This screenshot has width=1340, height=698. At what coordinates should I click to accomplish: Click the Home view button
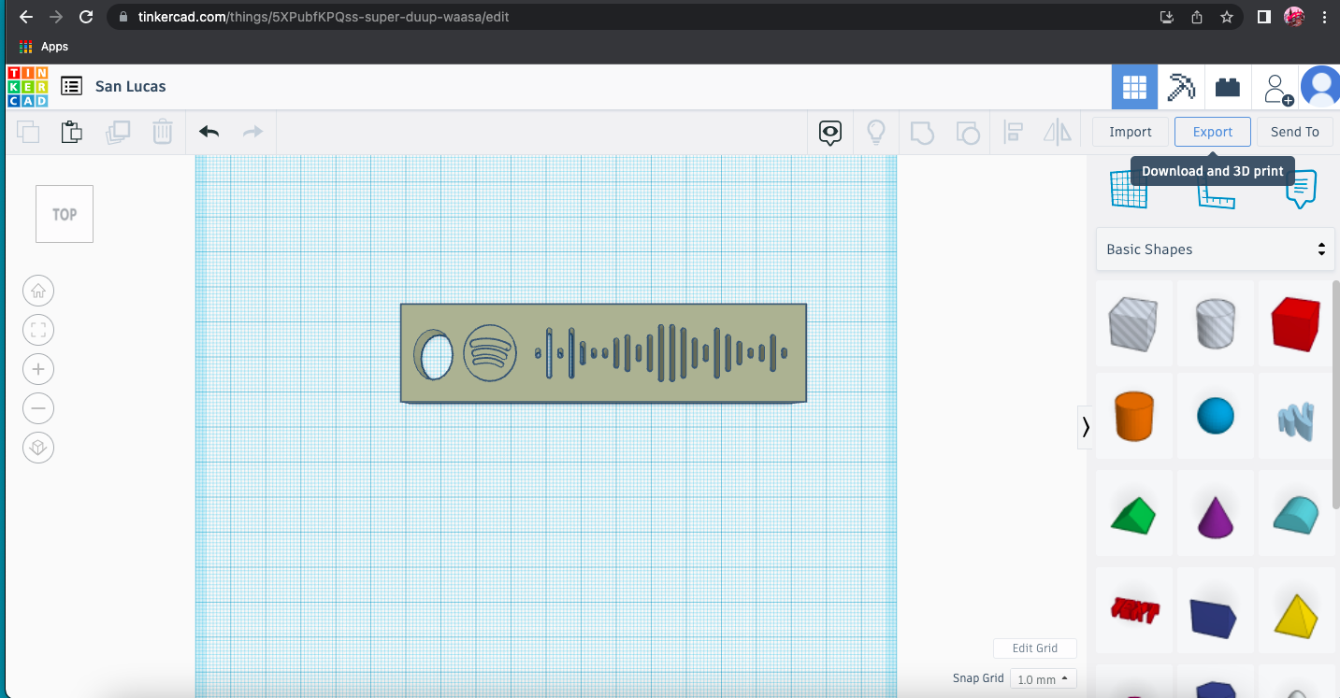click(x=38, y=291)
